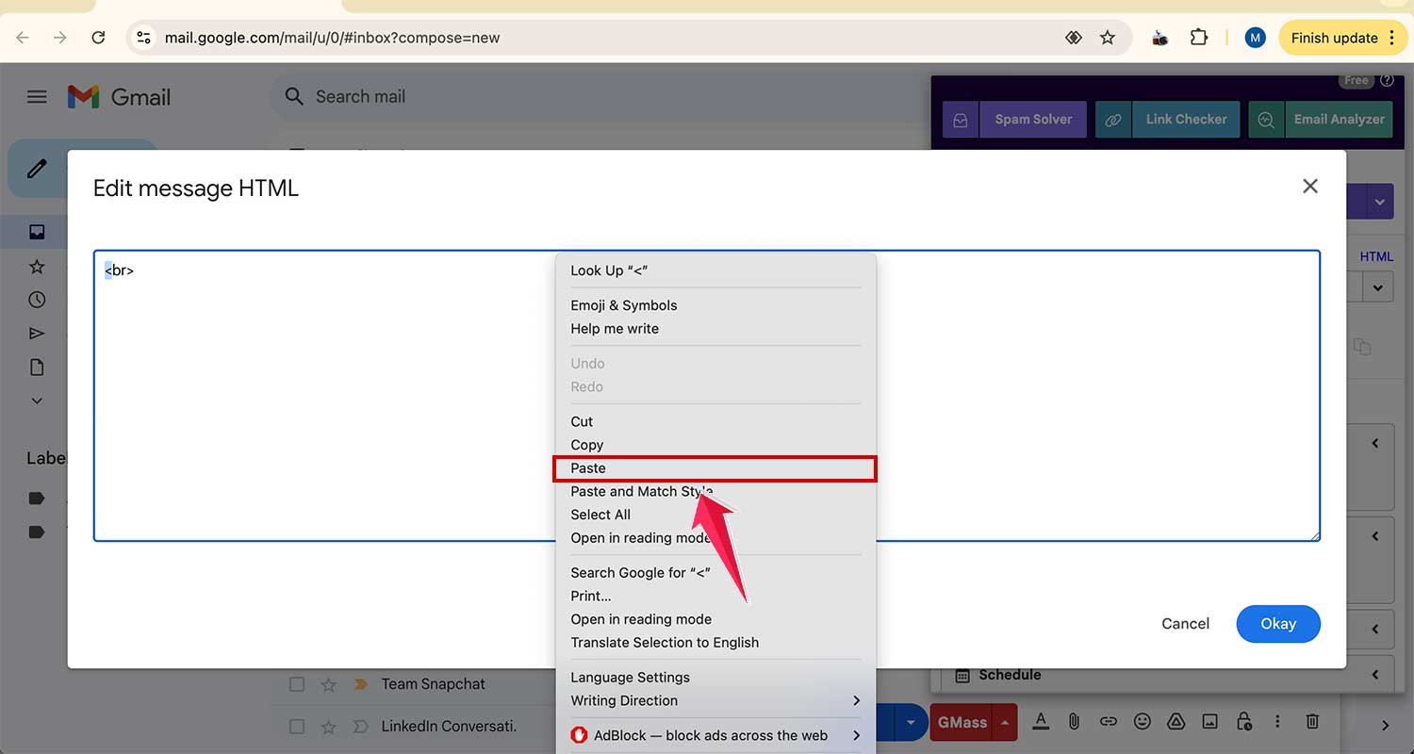
Task: Bookmark the page using the star icon
Action: (1108, 38)
